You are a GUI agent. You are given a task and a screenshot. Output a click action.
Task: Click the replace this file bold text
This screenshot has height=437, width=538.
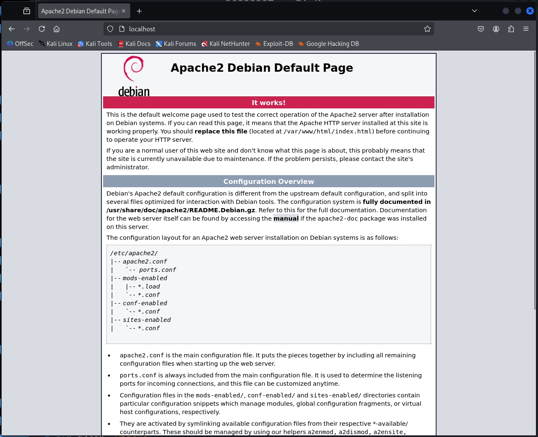tap(221, 131)
